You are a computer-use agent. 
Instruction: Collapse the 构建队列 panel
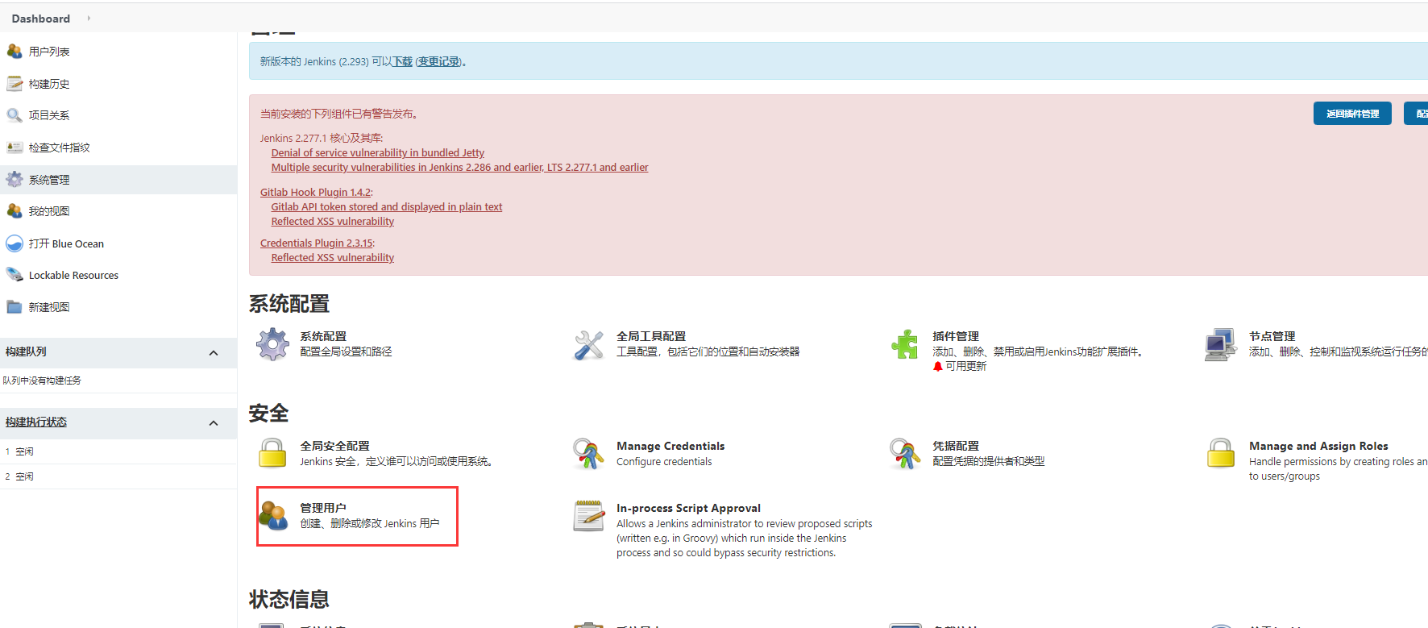[214, 353]
